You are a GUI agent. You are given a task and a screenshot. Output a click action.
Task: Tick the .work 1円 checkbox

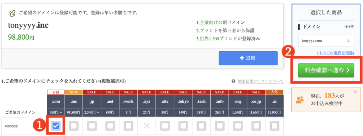tap(128, 126)
